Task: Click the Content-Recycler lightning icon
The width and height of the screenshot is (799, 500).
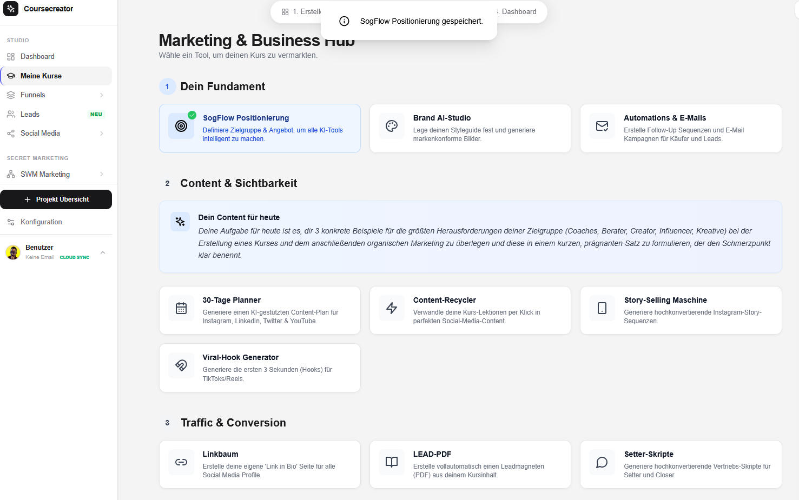Action: point(392,308)
